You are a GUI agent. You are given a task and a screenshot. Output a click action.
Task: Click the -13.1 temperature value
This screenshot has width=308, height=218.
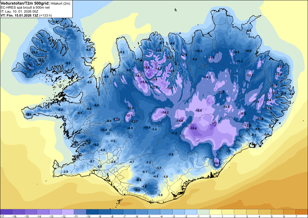129,116
